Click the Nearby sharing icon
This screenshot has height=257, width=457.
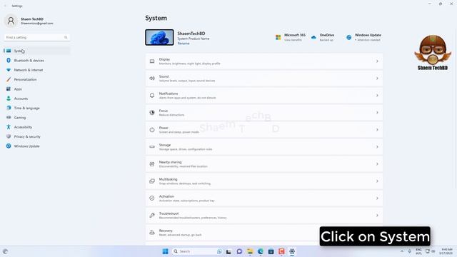152,164
